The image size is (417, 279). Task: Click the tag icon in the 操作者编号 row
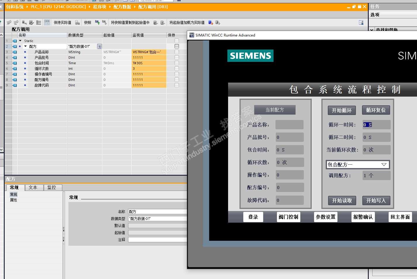click(x=15, y=74)
